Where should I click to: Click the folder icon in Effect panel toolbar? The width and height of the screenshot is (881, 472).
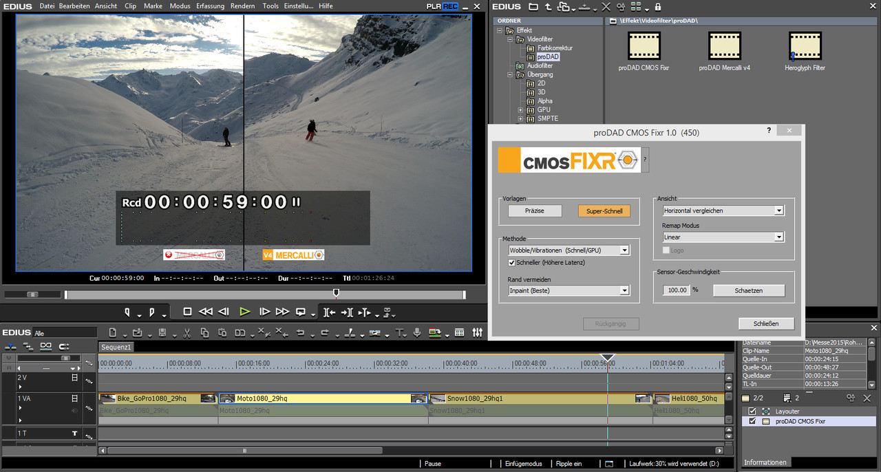[x=533, y=6]
